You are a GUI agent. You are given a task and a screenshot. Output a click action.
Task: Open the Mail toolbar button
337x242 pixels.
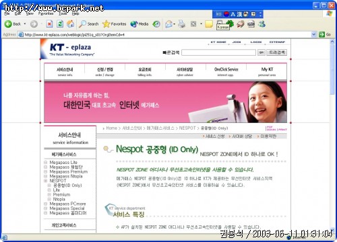169,24
